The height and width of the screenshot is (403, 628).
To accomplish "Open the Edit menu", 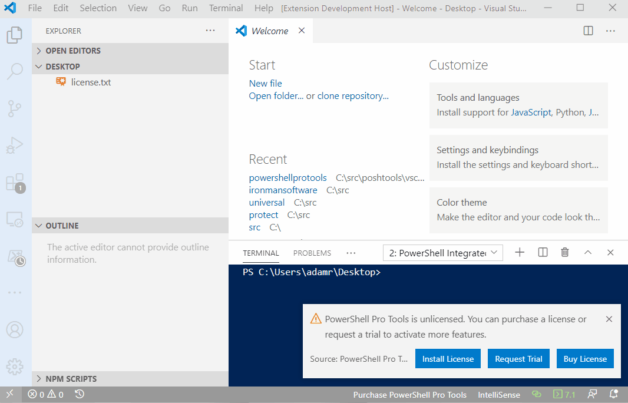I will tap(61, 8).
